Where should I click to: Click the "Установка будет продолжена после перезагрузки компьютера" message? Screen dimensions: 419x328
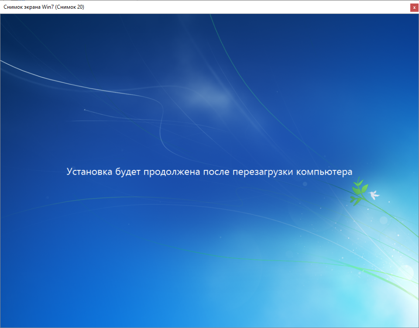pos(209,172)
